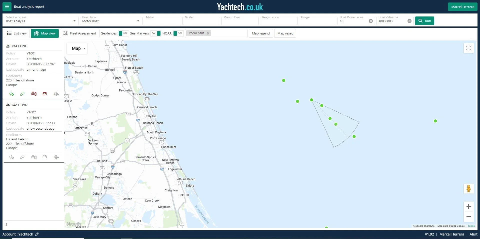Toggle the NOAA switch
Image resolution: width=480 pixels, height=239 pixels.
tap(178, 33)
